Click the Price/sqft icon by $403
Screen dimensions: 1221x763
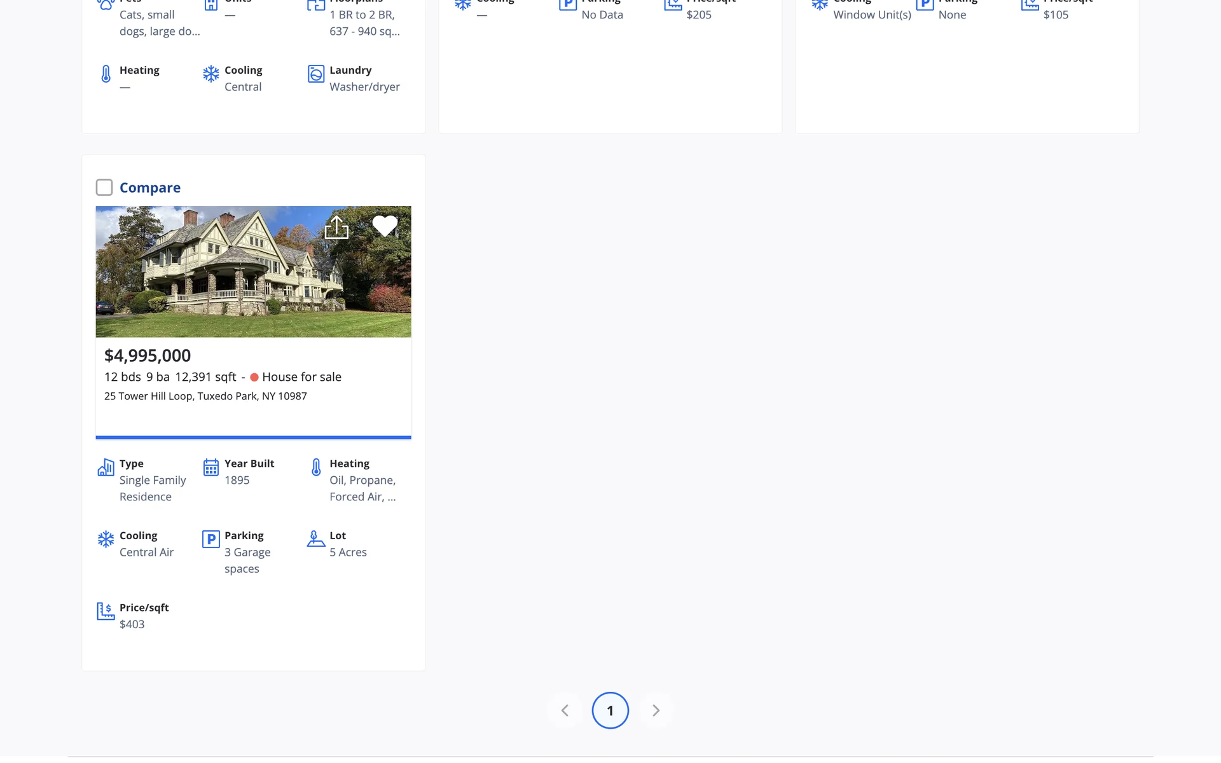coord(106,611)
